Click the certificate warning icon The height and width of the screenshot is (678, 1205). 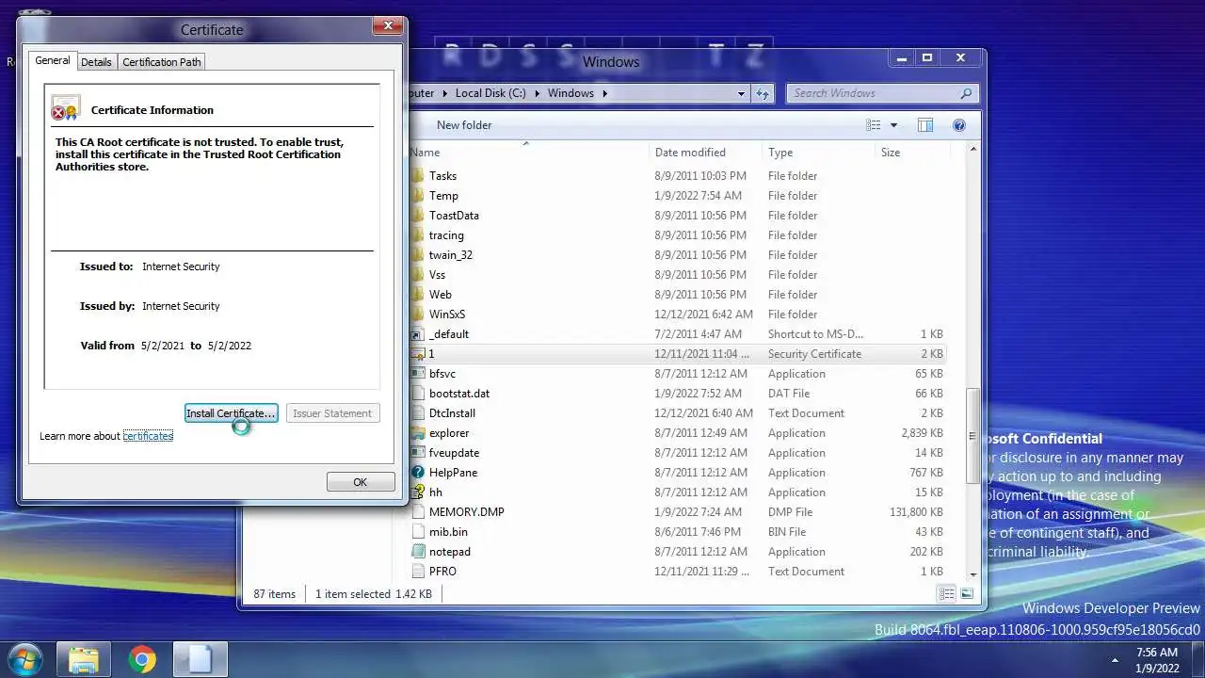(66, 107)
